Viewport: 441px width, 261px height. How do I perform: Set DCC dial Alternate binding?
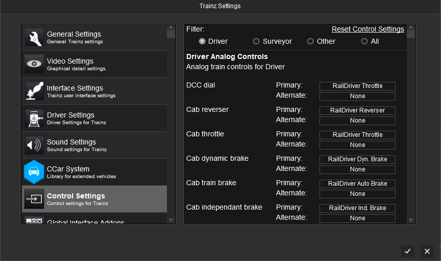[357, 96]
